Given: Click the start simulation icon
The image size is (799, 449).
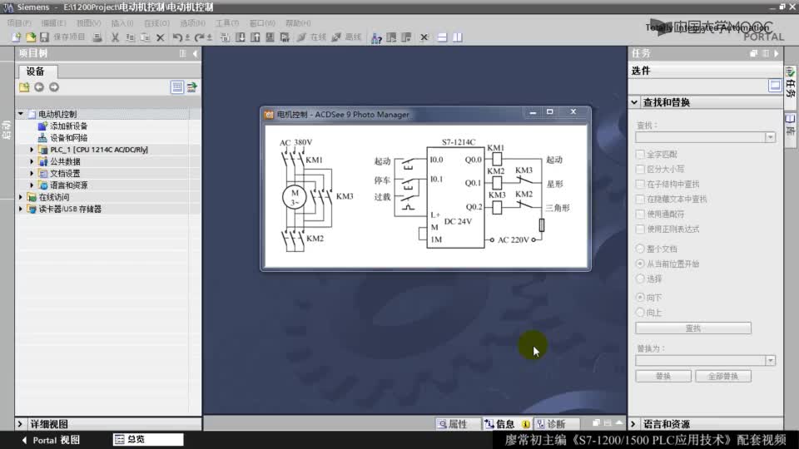Looking at the screenshot, I should pos(270,37).
